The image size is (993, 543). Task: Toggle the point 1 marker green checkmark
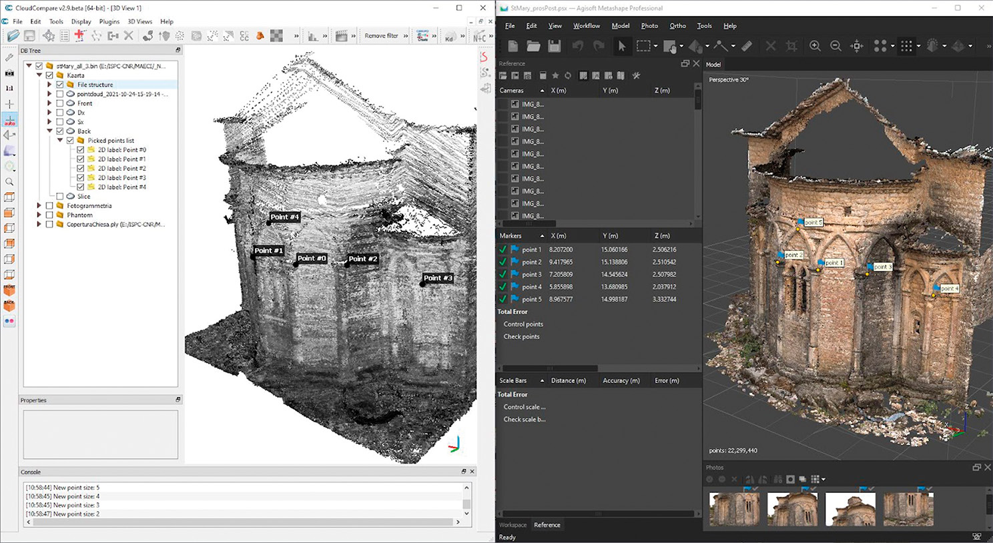click(x=503, y=249)
